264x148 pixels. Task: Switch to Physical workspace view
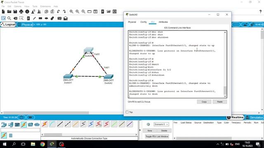coord(25,25)
